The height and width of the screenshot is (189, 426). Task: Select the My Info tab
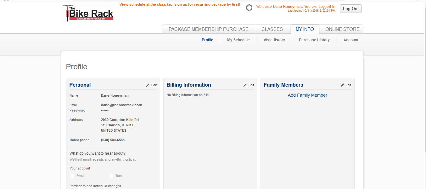coord(305,29)
